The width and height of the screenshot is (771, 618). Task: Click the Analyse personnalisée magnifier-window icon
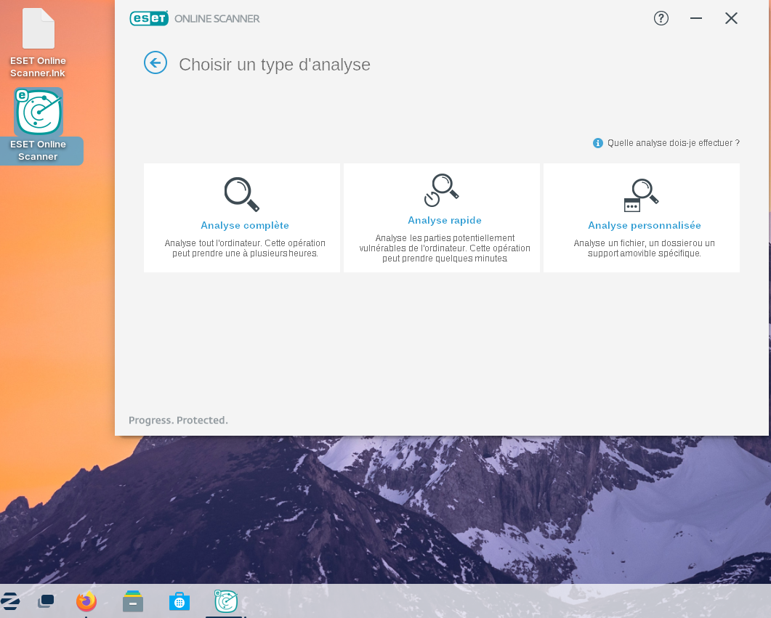pyautogui.click(x=641, y=195)
